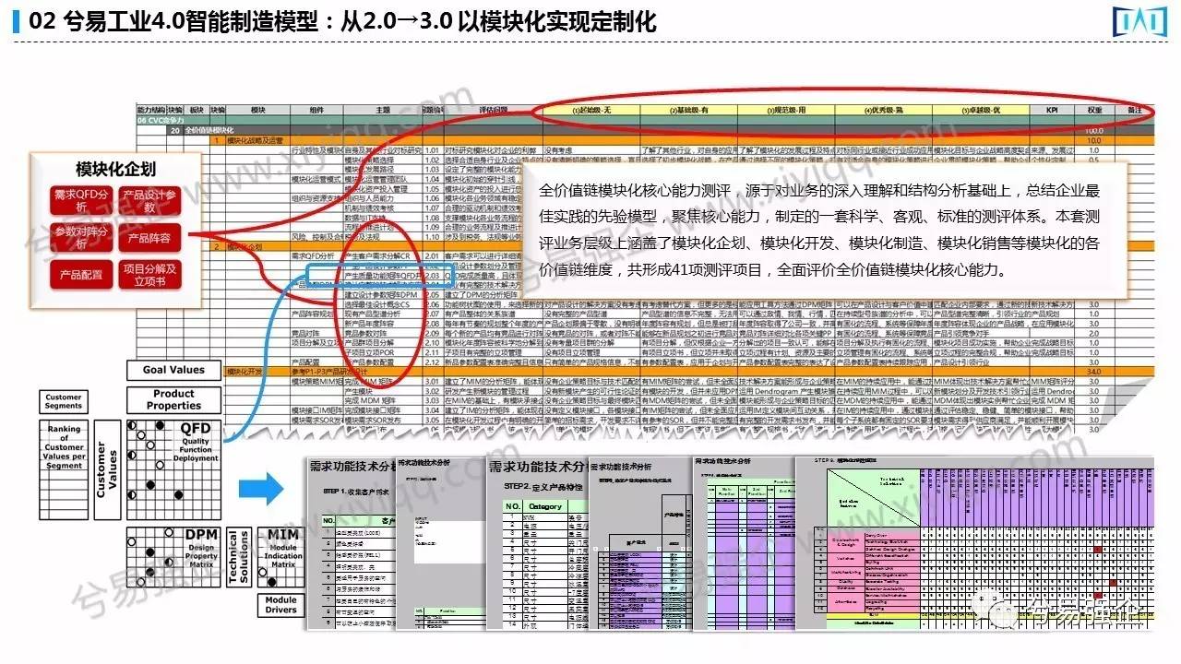Click the Goal Values box
Viewport: 1181px width, 664px height.
tap(173, 370)
